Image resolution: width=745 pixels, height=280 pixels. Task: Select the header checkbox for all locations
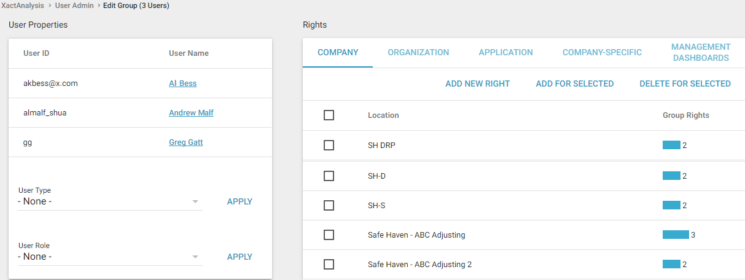(x=329, y=115)
